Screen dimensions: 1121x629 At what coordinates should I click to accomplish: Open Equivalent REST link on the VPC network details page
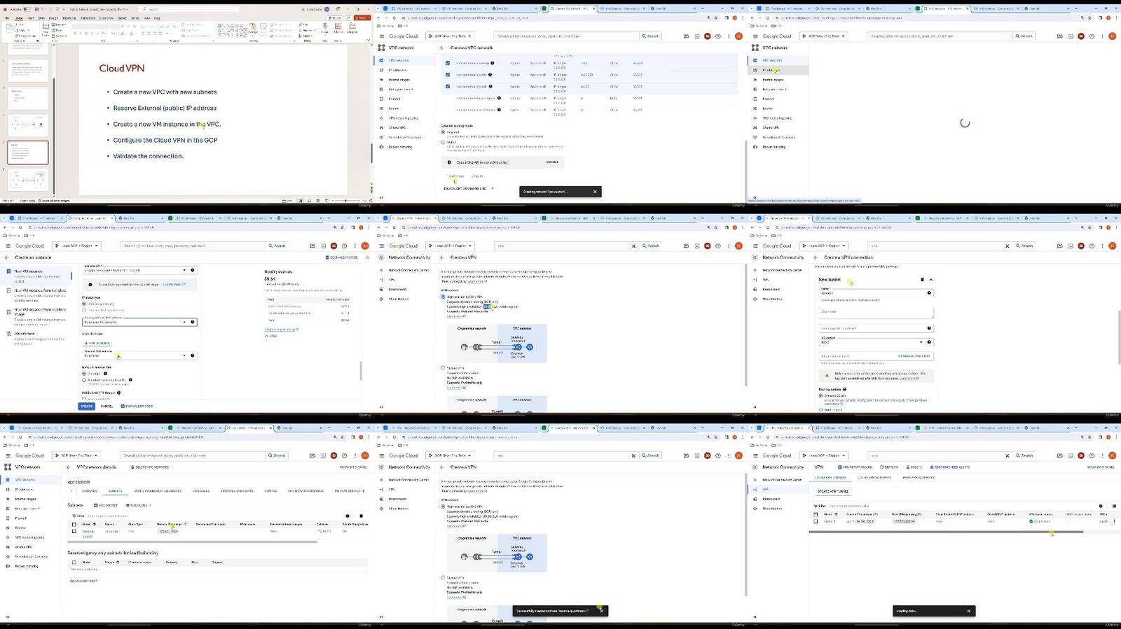pyautogui.click(x=83, y=581)
